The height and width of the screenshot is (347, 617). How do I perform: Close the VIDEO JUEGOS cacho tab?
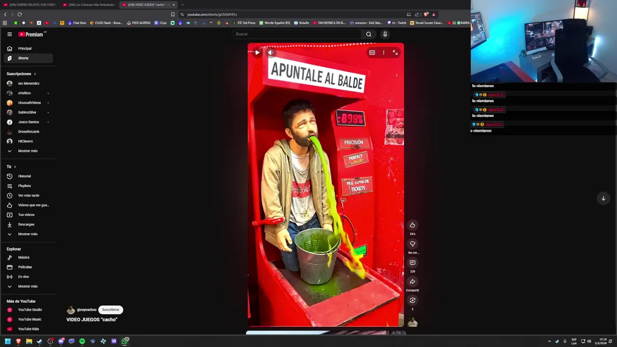(174, 5)
